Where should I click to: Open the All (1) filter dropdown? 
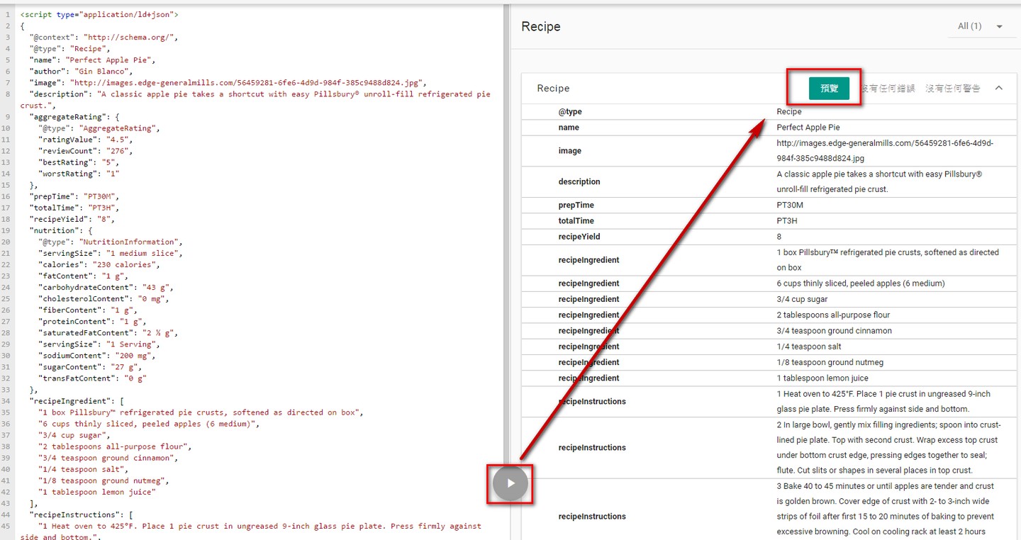tap(980, 26)
